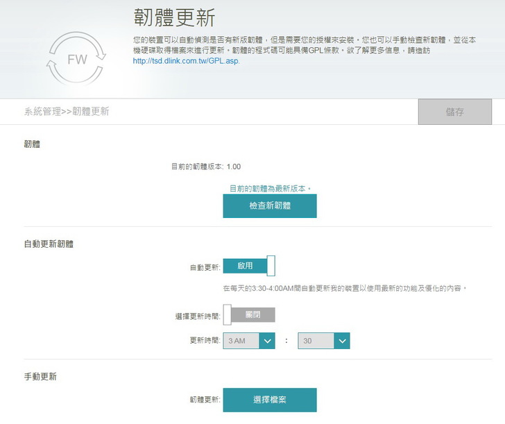Click the 3:30-4:00AM auto update description text
The image size is (505, 424).
pyautogui.click(x=344, y=287)
